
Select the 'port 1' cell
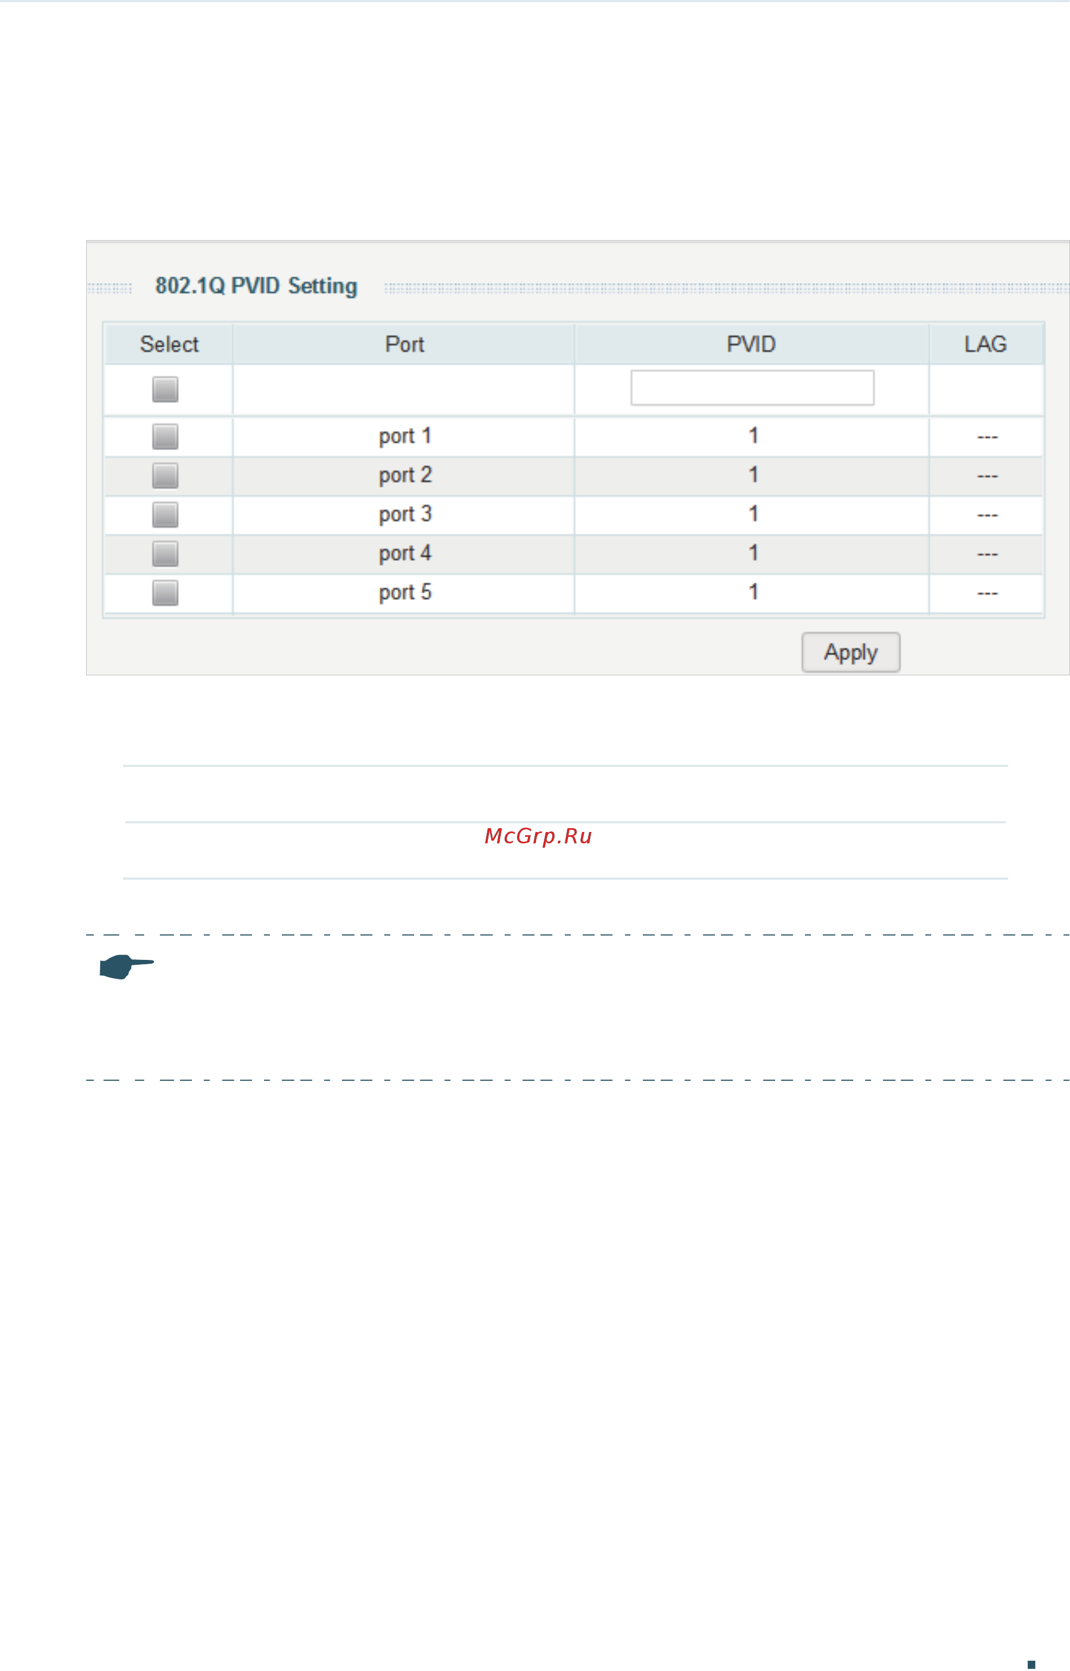coord(405,436)
